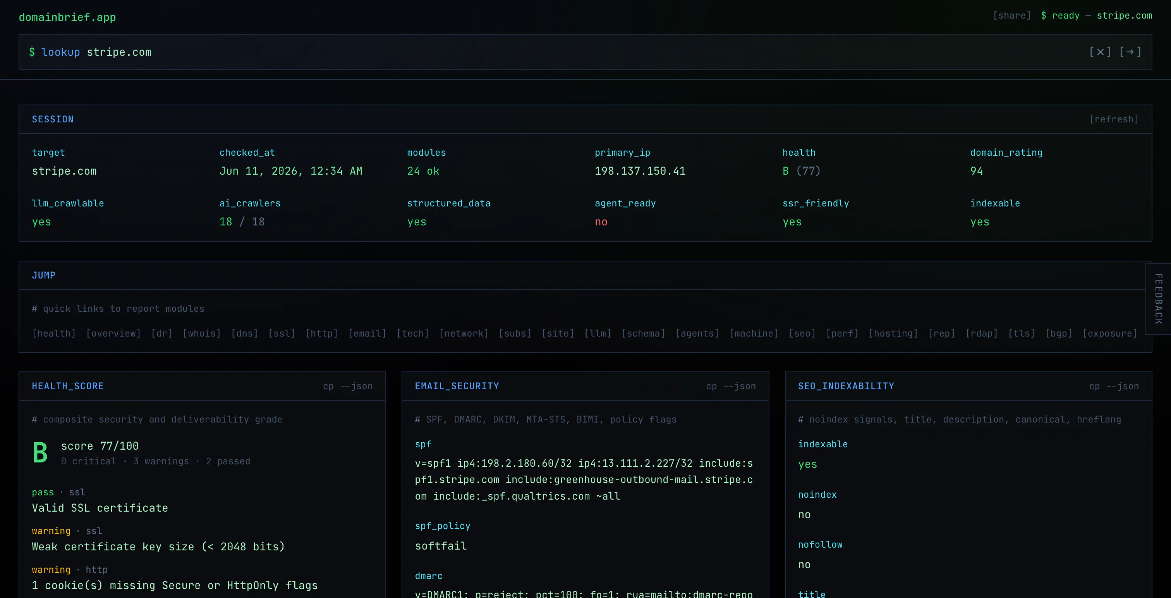Copy HEALTH_SCORE with cp
The image size is (1171, 598).
pyautogui.click(x=328, y=386)
